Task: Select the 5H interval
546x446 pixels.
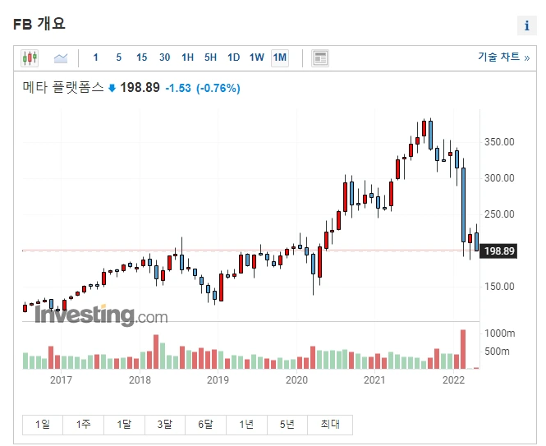Action: pyautogui.click(x=211, y=57)
